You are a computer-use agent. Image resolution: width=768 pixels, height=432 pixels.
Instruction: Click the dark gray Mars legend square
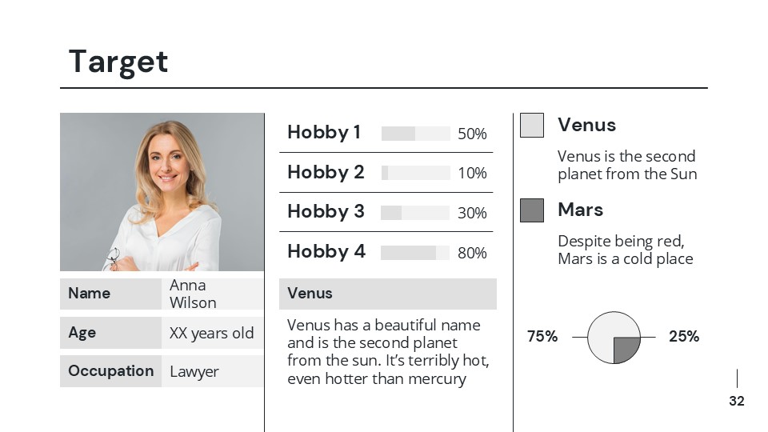[532, 210]
